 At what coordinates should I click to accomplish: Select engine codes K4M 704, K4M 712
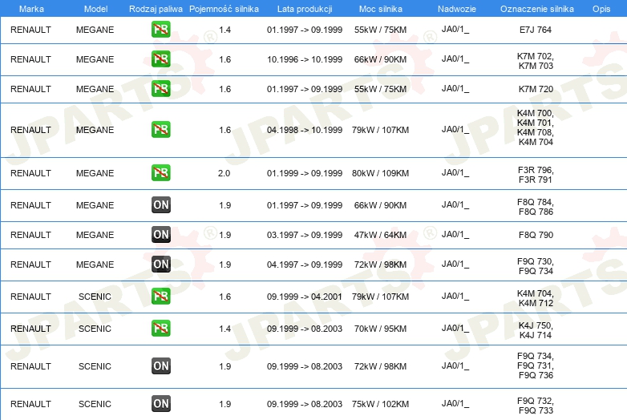[536, 298]
